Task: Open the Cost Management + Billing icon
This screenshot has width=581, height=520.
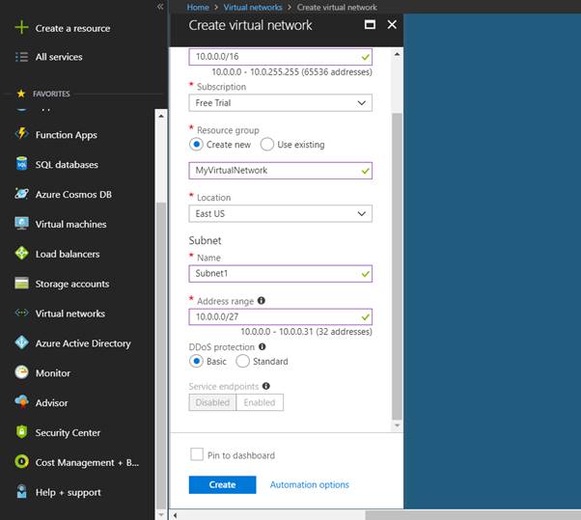Action: [x=22, y=462]
